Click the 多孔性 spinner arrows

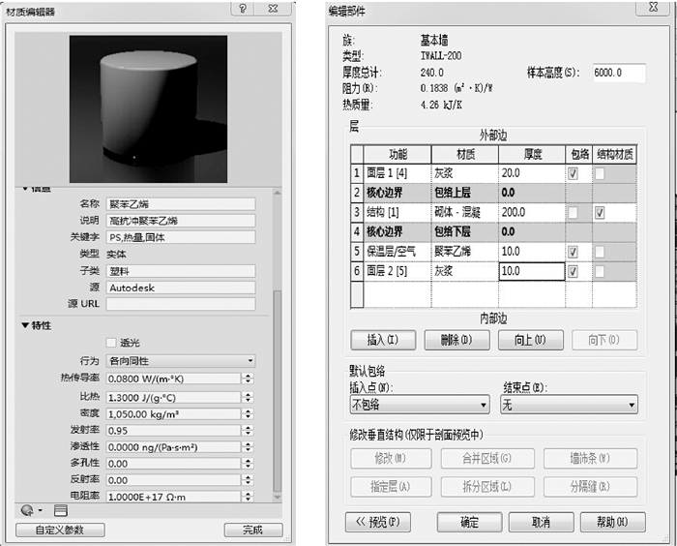click(x=248, y=464)
